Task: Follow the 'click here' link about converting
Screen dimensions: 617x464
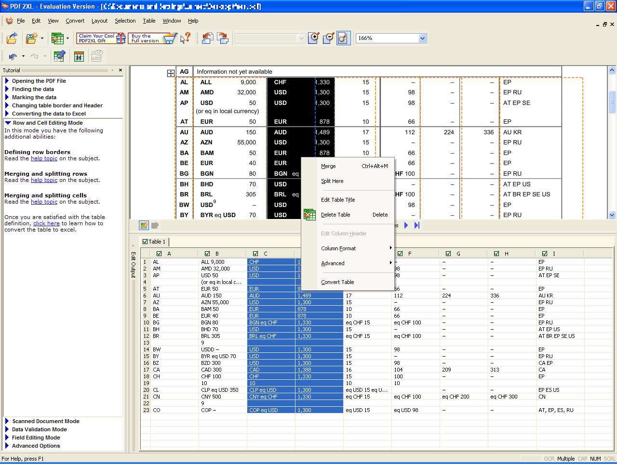Action: (46, 223)
